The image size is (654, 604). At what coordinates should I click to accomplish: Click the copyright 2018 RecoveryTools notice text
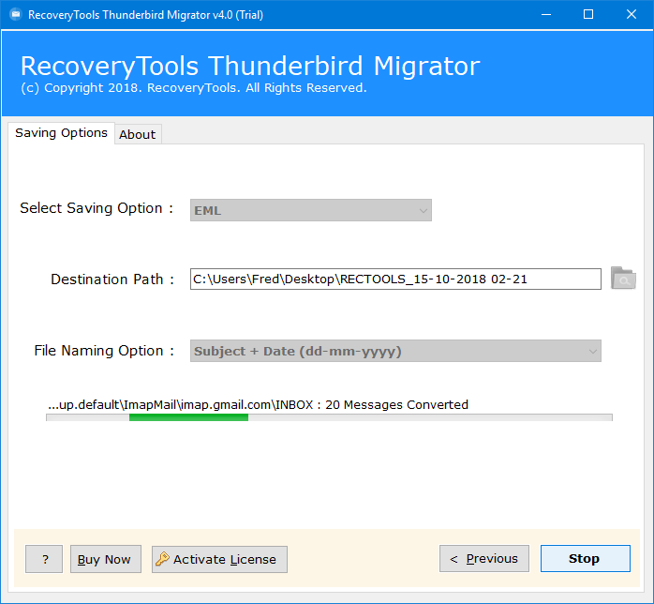[x=194, y=88]
